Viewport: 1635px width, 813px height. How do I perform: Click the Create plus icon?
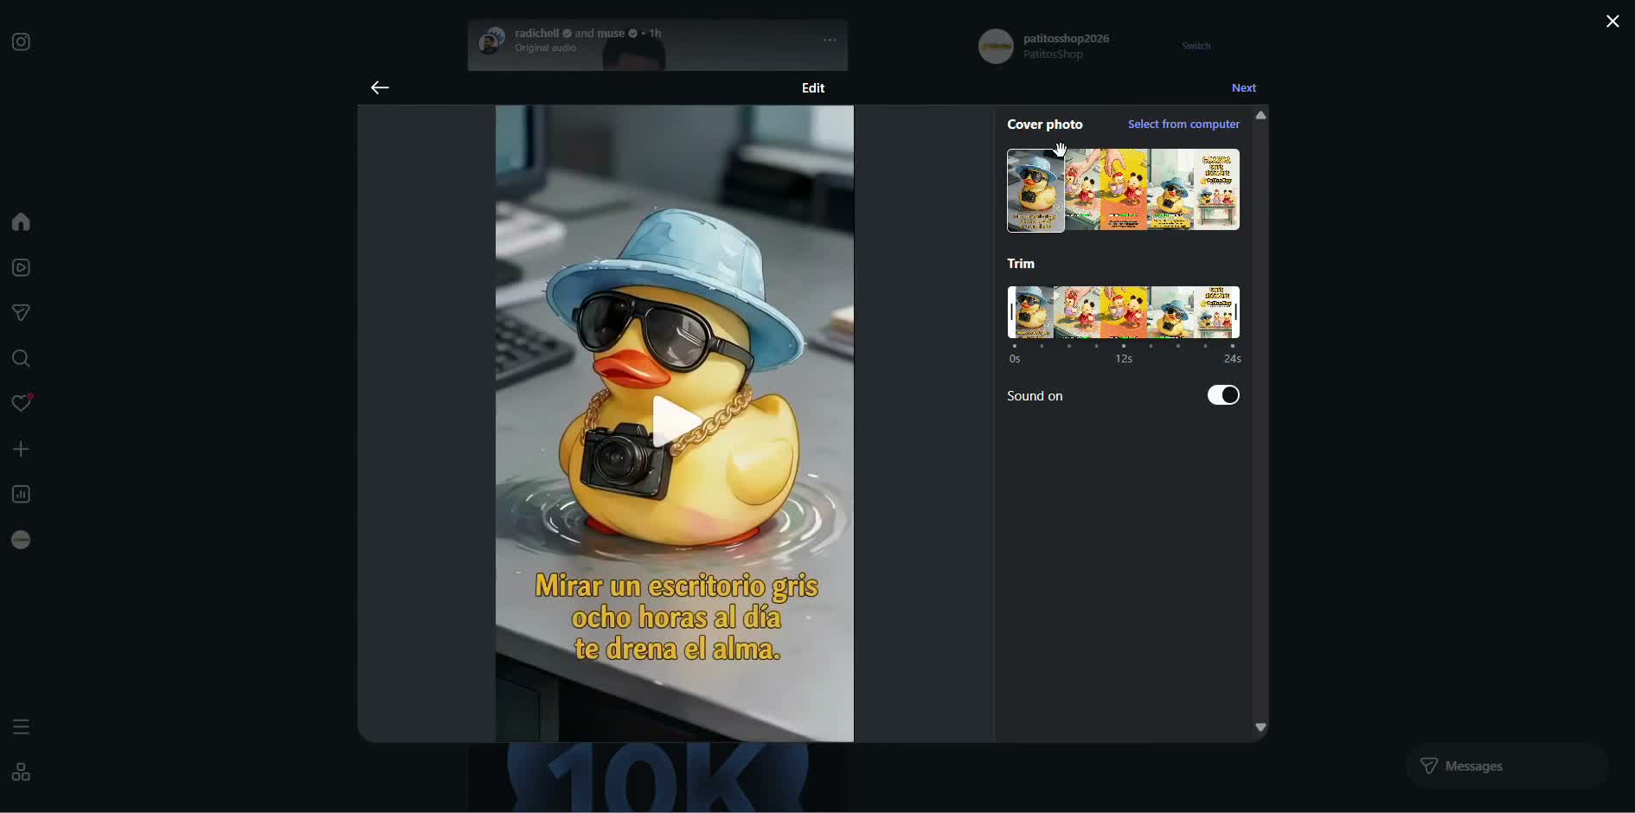pos(21,449)
